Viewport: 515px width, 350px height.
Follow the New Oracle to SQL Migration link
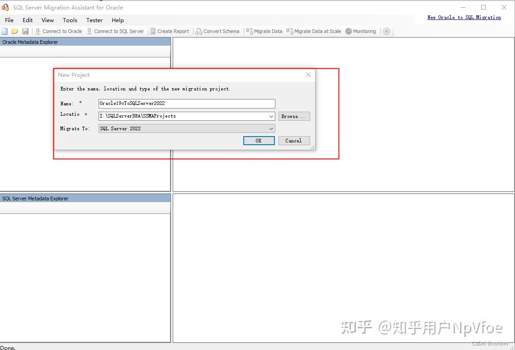[x=464, y=17]
